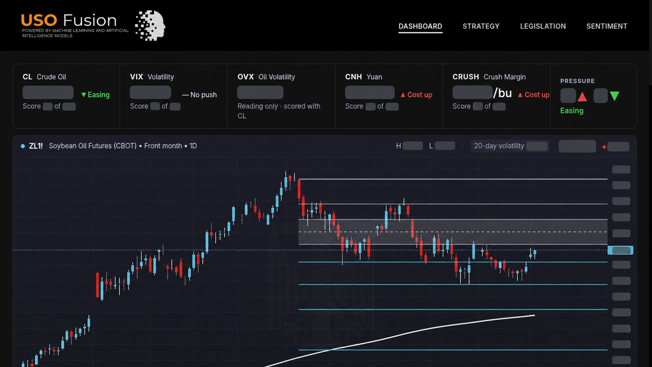The image size is (652, 367).
Task: Click the blue dot beside ZL1! symbol
Action: tap(23, 146)
